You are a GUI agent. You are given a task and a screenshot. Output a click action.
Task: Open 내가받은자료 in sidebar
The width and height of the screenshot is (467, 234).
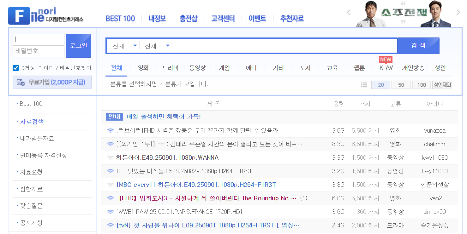point(37,139)
